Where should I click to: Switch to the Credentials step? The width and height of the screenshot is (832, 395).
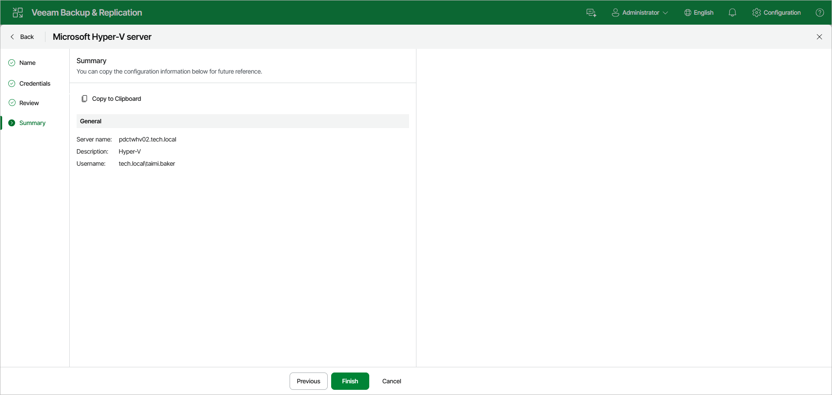click(35, 83)
